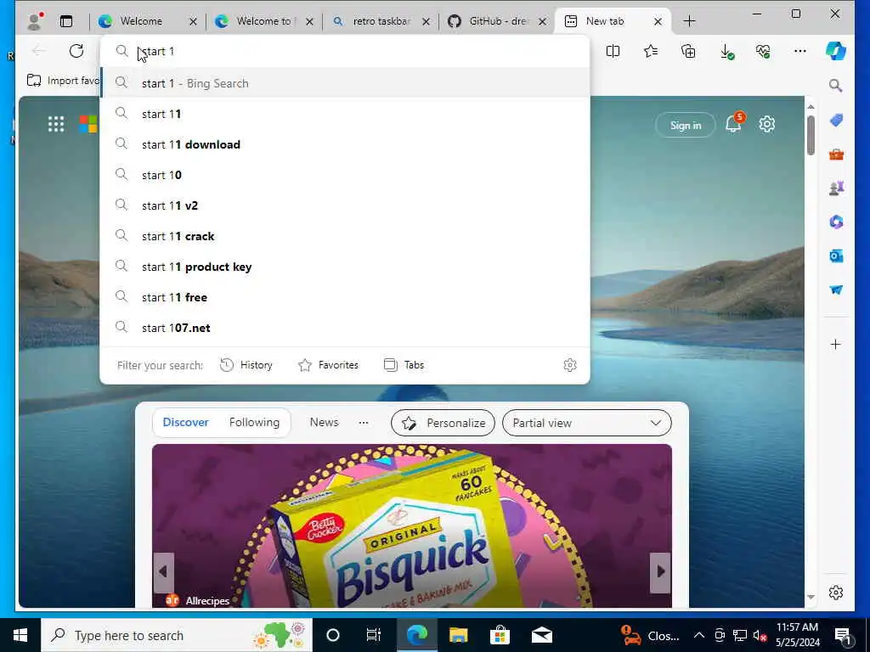This screenshot has width=870, height=652.
Task: Open the sidebar Outlook icon
Action: click(836, 256)
